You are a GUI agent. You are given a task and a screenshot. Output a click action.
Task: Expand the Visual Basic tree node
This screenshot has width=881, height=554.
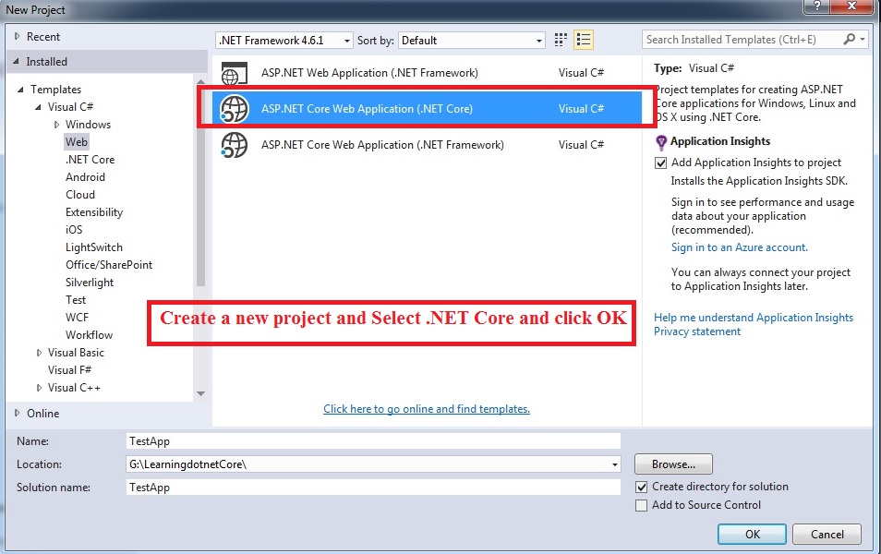(x=39, y=353)
